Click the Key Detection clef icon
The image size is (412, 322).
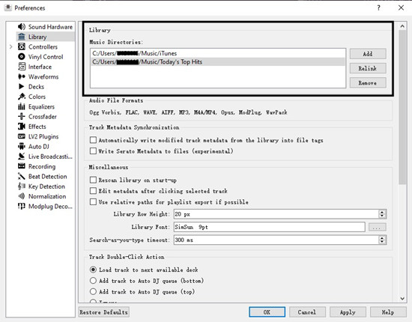tap(22, 186)
